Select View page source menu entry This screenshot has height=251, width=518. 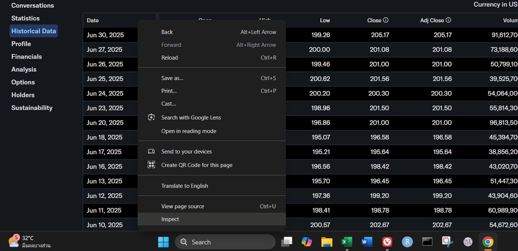(183, 206)
